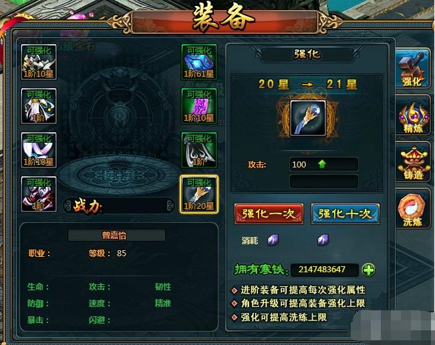Switch to the 洗炼 side tab
435x345 pixels.
point(412,209)
